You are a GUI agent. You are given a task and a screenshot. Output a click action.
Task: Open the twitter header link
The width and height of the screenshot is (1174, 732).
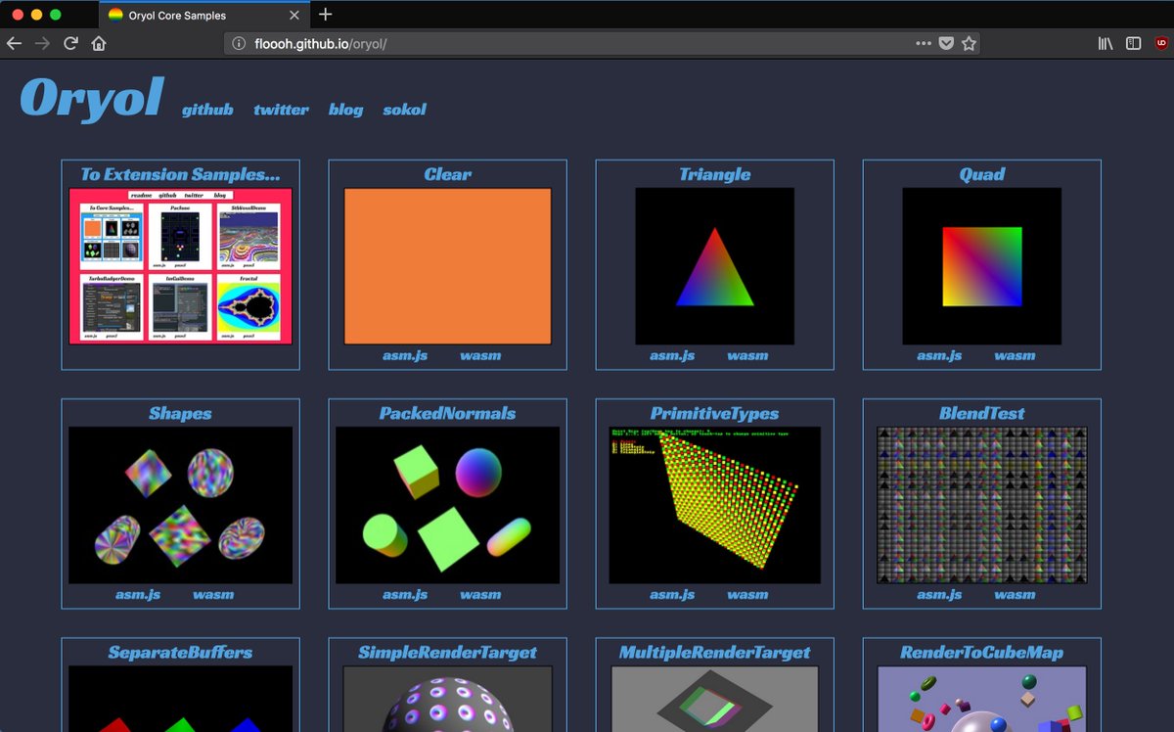click(x=281, y=110)
